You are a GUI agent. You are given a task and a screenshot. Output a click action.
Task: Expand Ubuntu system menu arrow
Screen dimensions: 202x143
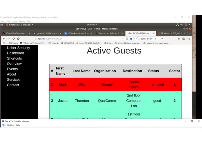tap(189, 25)
